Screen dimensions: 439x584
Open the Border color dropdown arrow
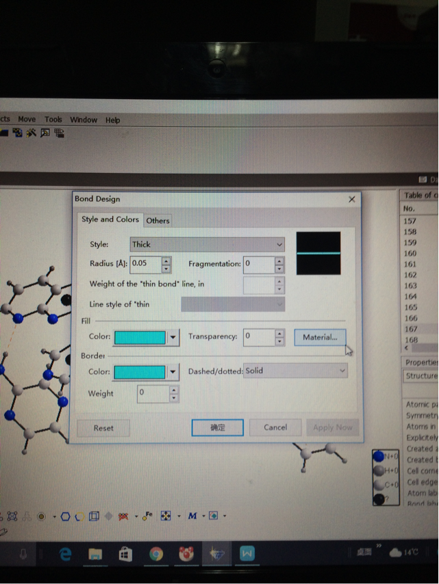click(x=173, y=372)
